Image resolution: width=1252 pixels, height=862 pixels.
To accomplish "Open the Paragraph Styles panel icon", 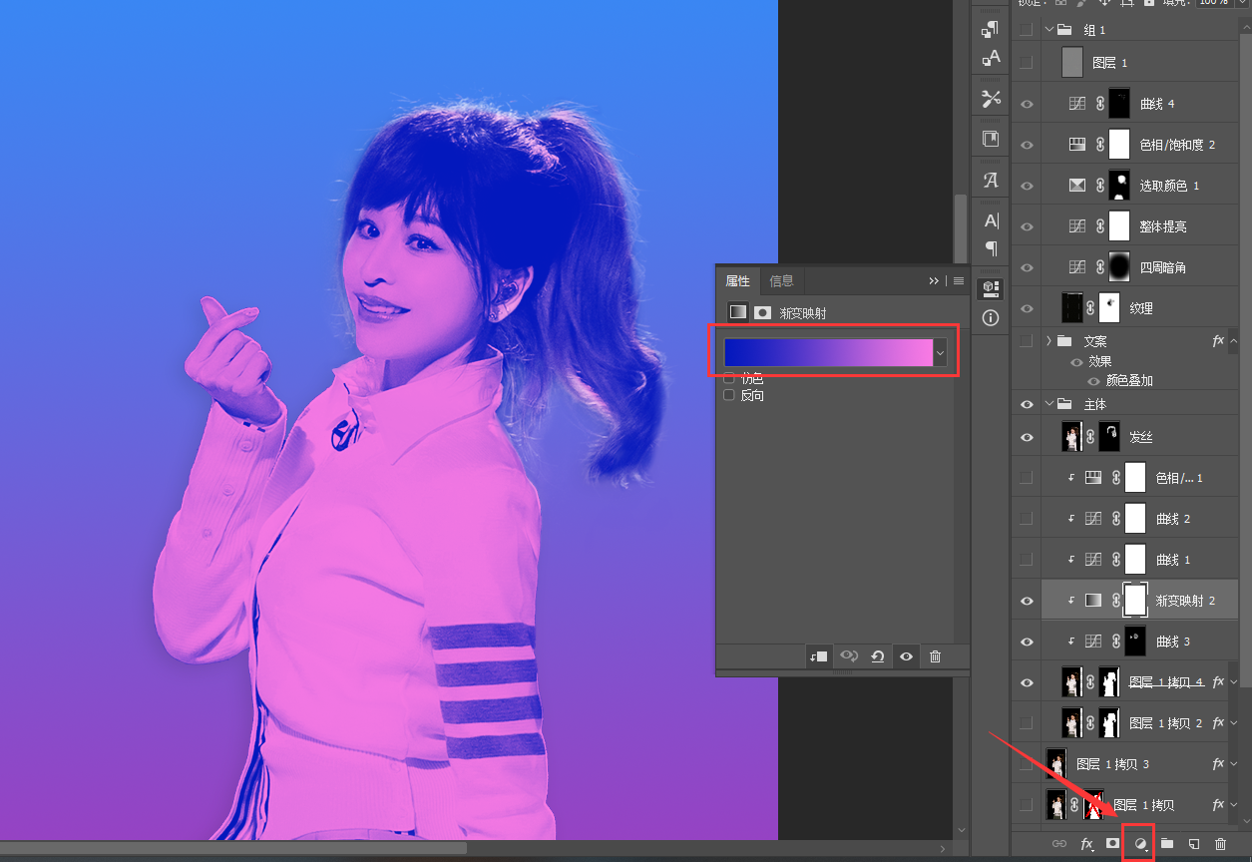I will (x=991, y=28).
